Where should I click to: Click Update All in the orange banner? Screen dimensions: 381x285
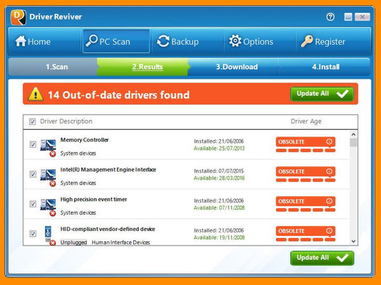[322, 94]
